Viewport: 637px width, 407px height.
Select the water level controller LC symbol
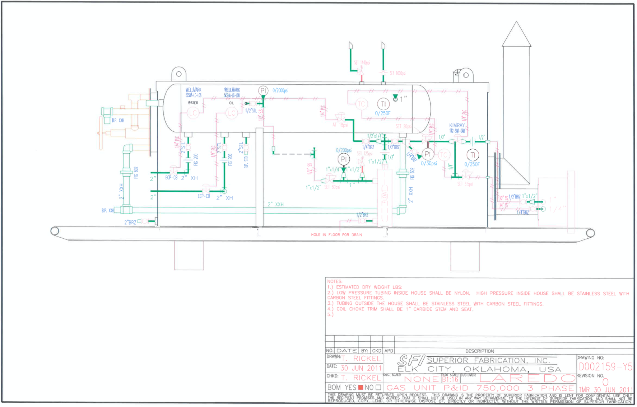[193, 113]
